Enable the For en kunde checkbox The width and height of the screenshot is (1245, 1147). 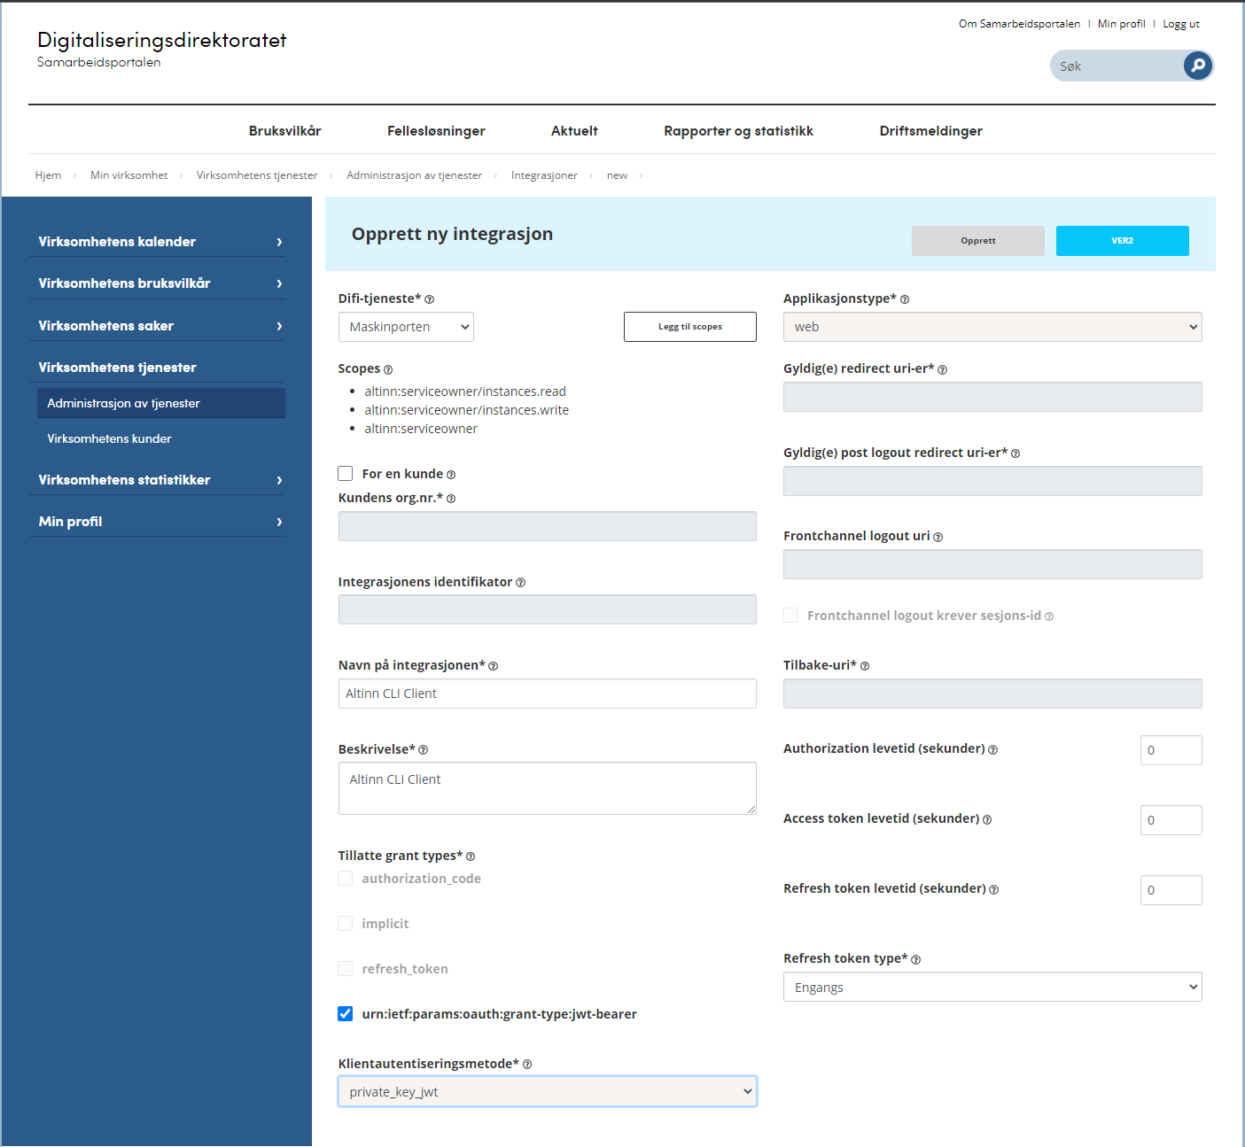(x=346, y=474)
